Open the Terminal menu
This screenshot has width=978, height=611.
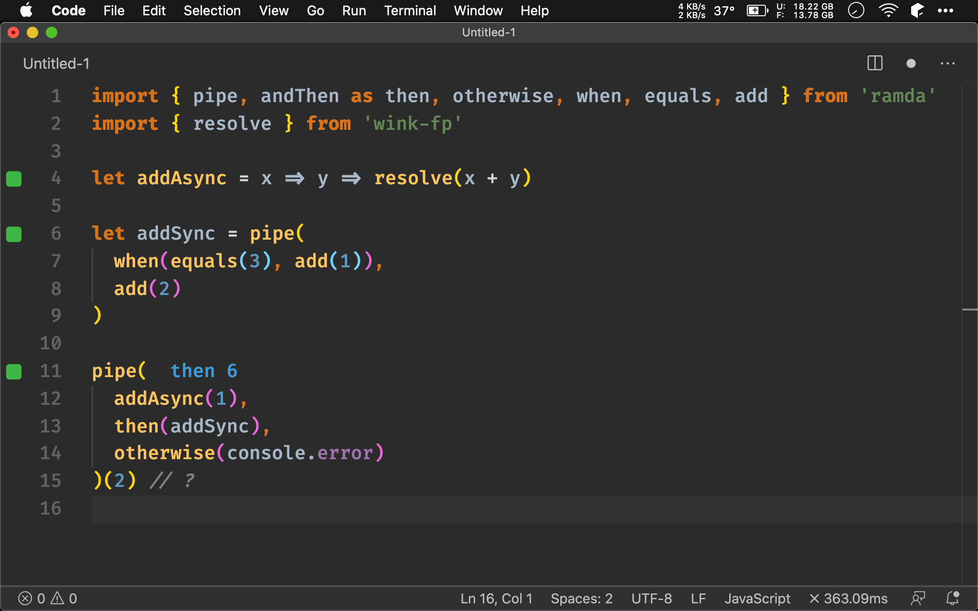pyautogui.click(x=410, y=11)
